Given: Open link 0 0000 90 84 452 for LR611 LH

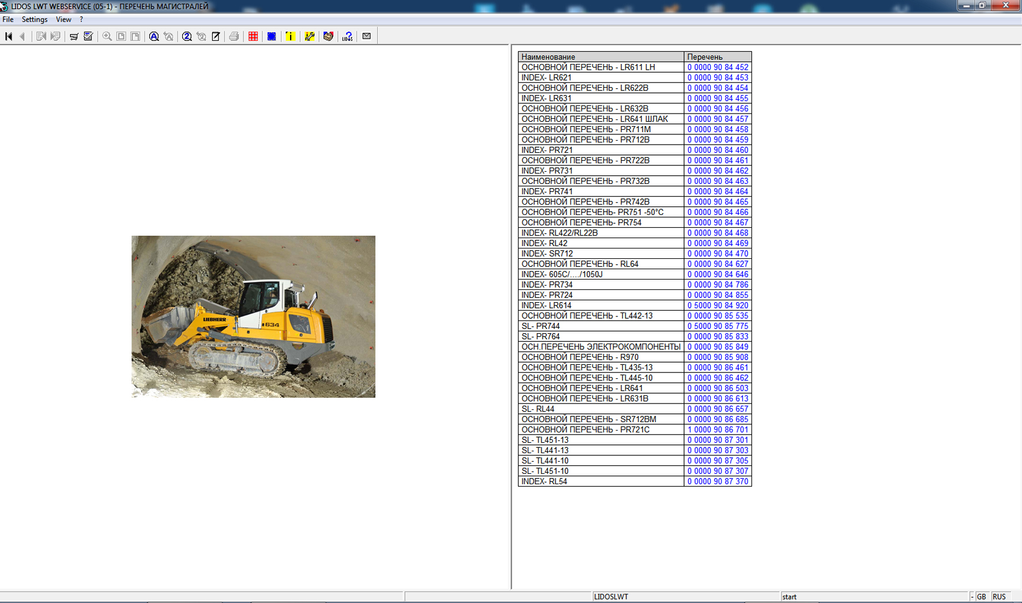Looking at the screenshot, I should point(717,67).
